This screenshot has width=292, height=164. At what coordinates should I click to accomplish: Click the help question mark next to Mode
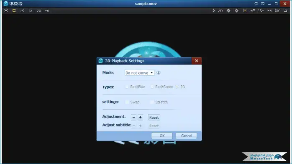coord(158,73)
